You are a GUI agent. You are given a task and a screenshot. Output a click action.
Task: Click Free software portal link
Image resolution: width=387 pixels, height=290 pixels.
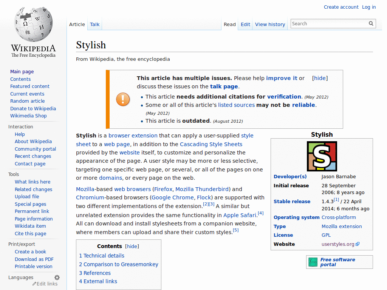click(x=337, y=262)
